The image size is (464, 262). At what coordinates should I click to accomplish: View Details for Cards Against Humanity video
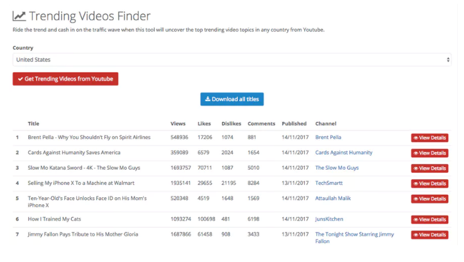pos(429,153)
